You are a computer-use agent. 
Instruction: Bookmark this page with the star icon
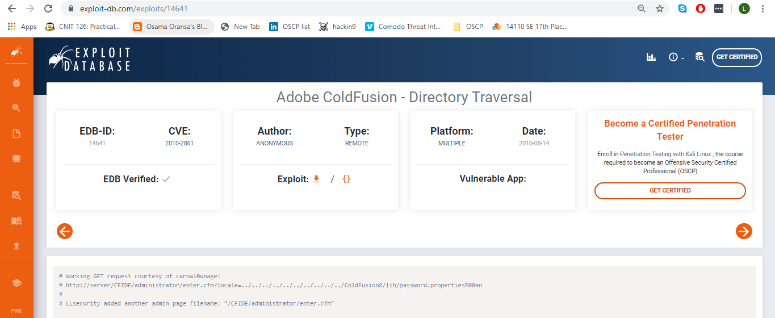point(659,9)
